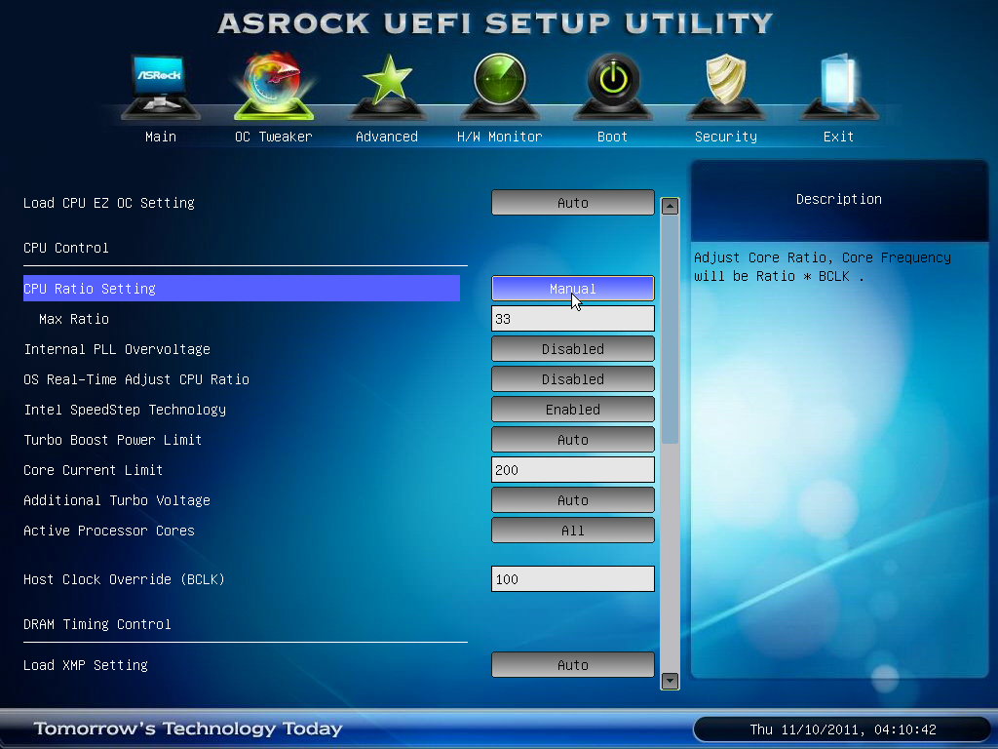Click the scrollbar up arrow
This screenshot has height=749, width=998.
click(x=670, y=207)
